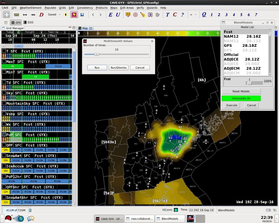
Task: Click the yellow eye-shaped toolbar icon
Action: click(66, 14)
